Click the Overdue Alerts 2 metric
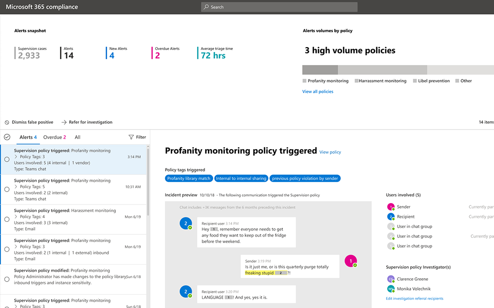The image size is (494, 308). click(x=165, y=53)
